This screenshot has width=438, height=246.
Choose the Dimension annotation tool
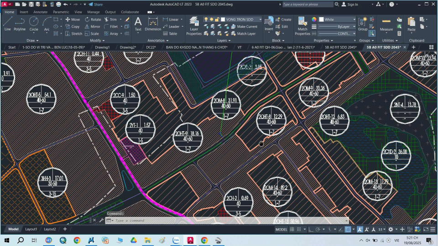(153, 24)
